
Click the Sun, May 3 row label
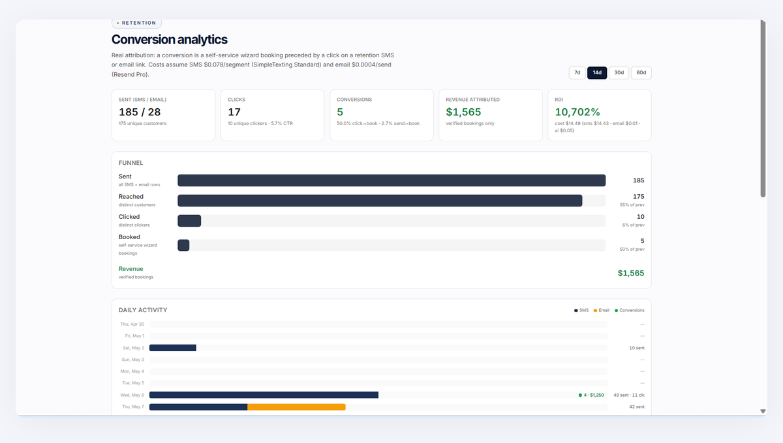point(133,360)
